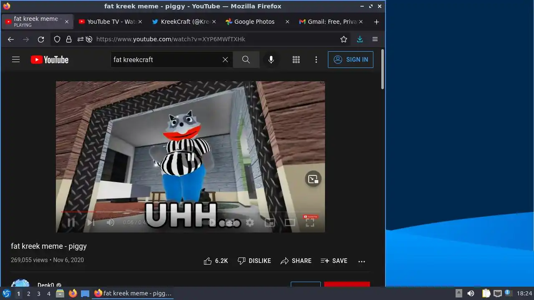
Task: Click the page vertical scrollbar
Action: click(x=383, y=70)
